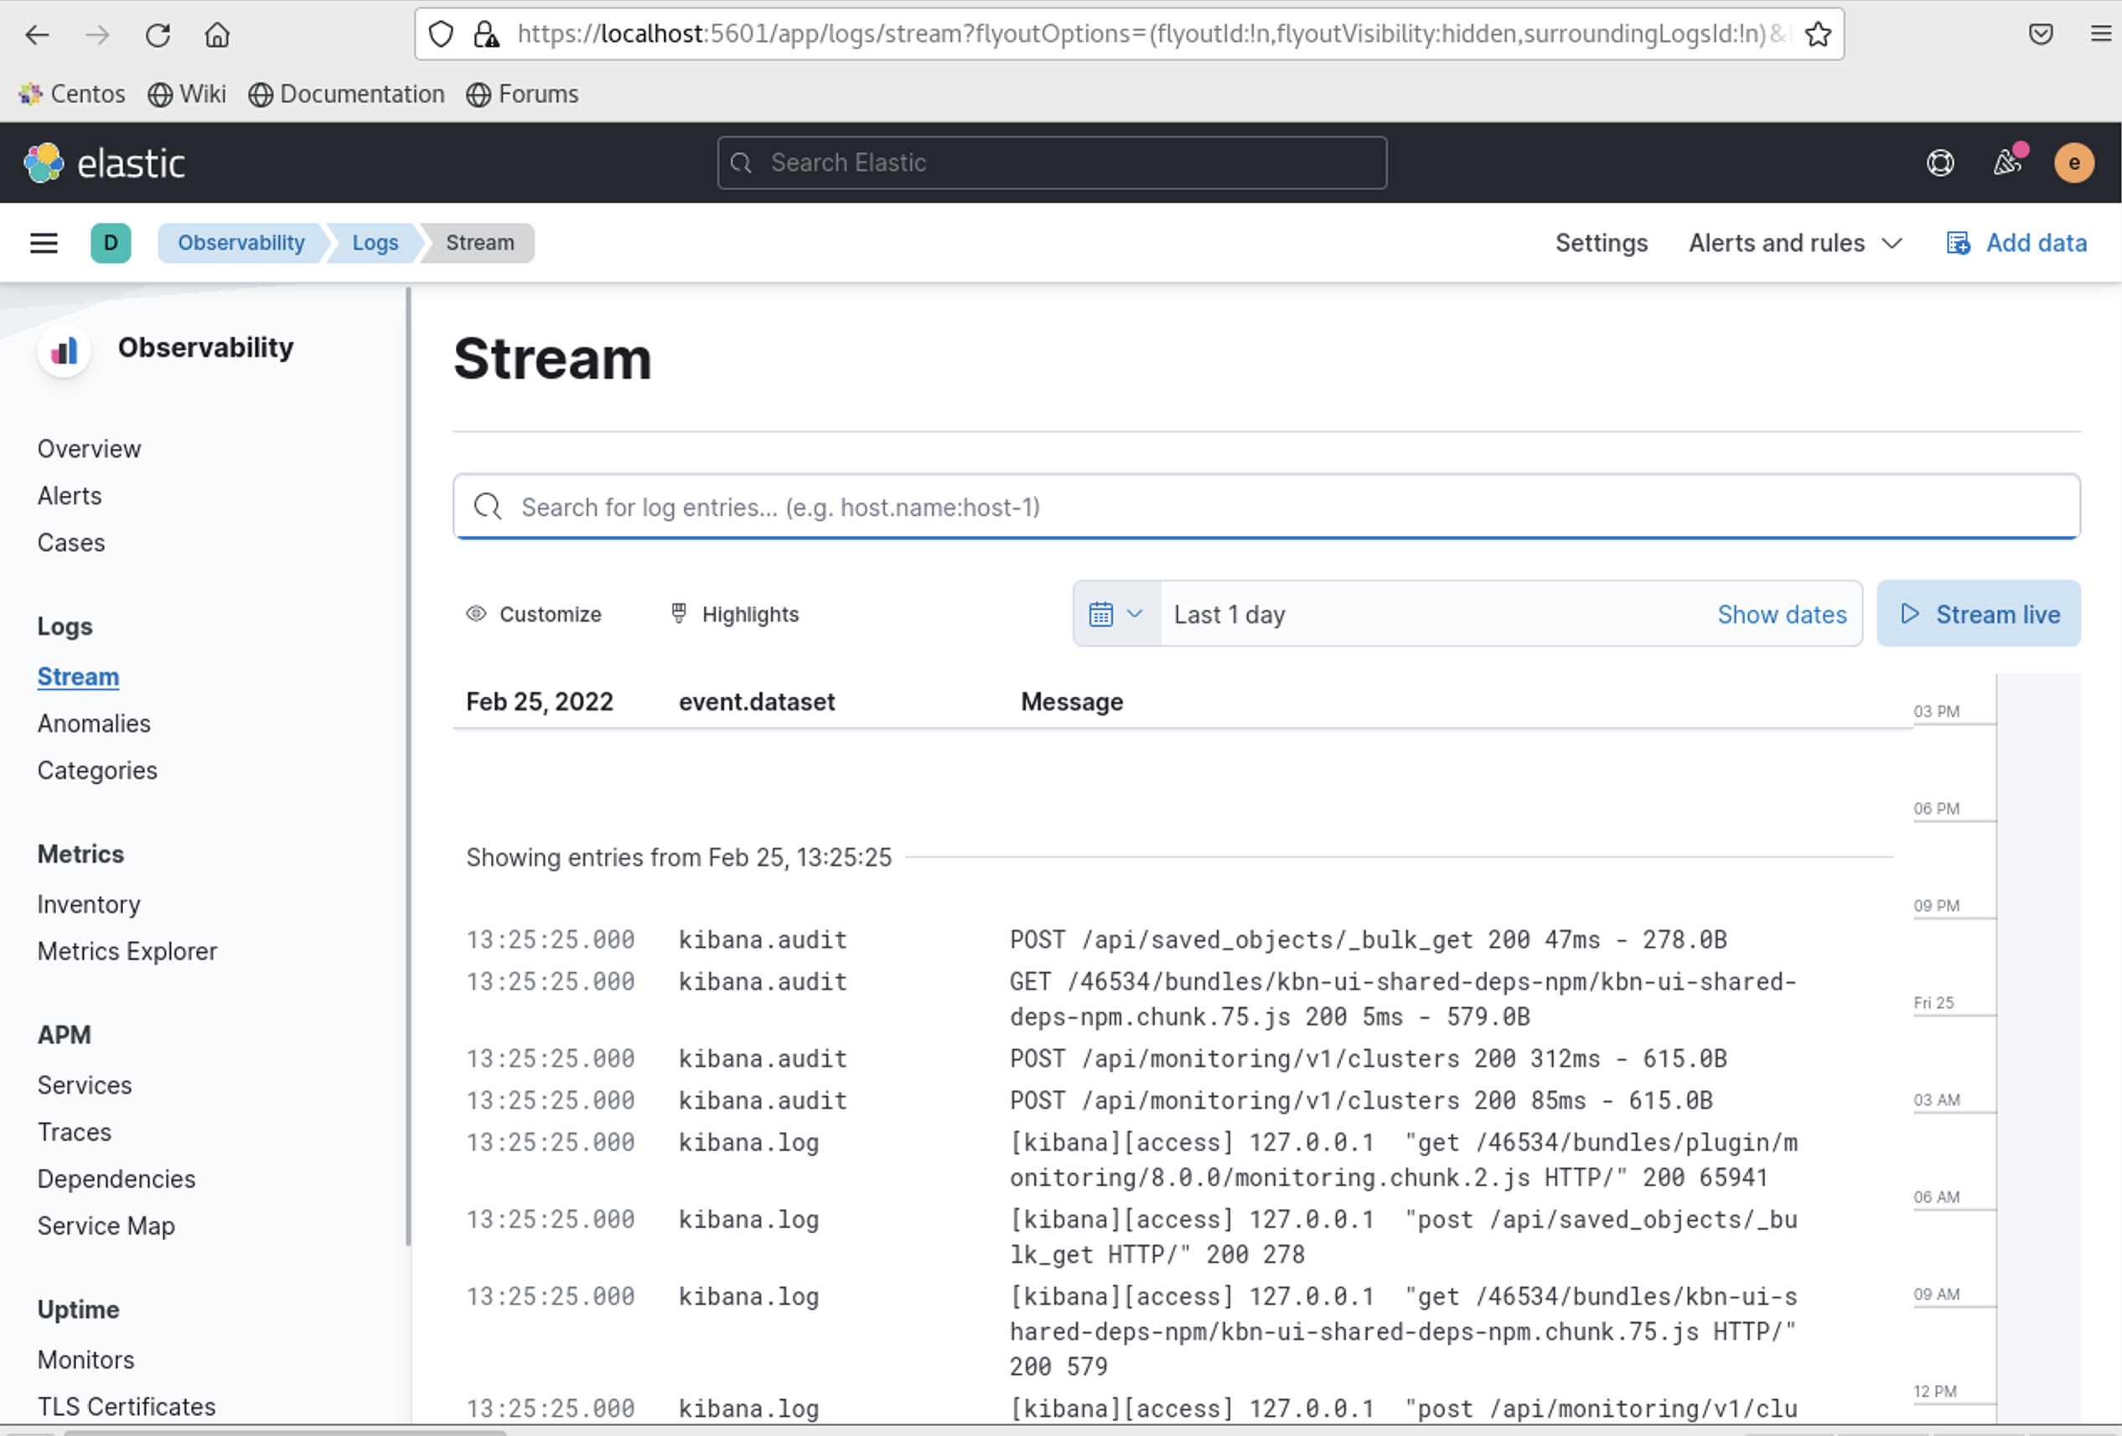This screenshot has height=1436, width=2122.
Task: Bookmark page with star icon
Action: click(x=1817, y=34)
